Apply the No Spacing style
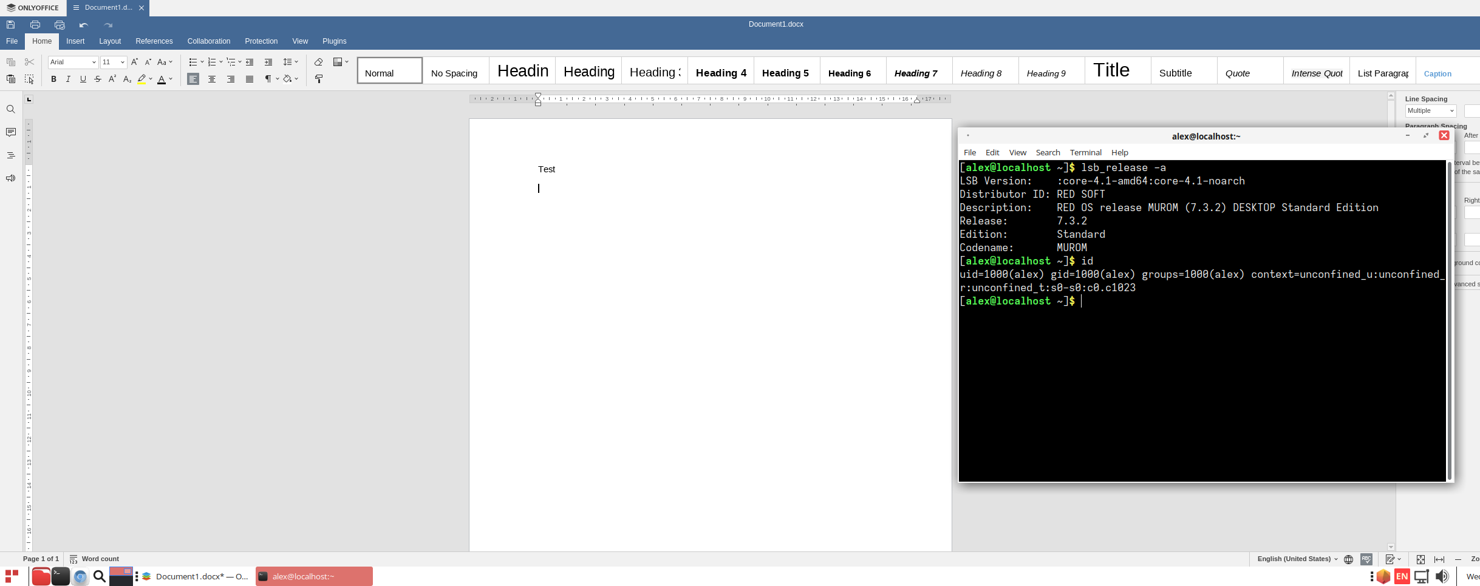1480x586 pixels. click(x=456, y=71)
